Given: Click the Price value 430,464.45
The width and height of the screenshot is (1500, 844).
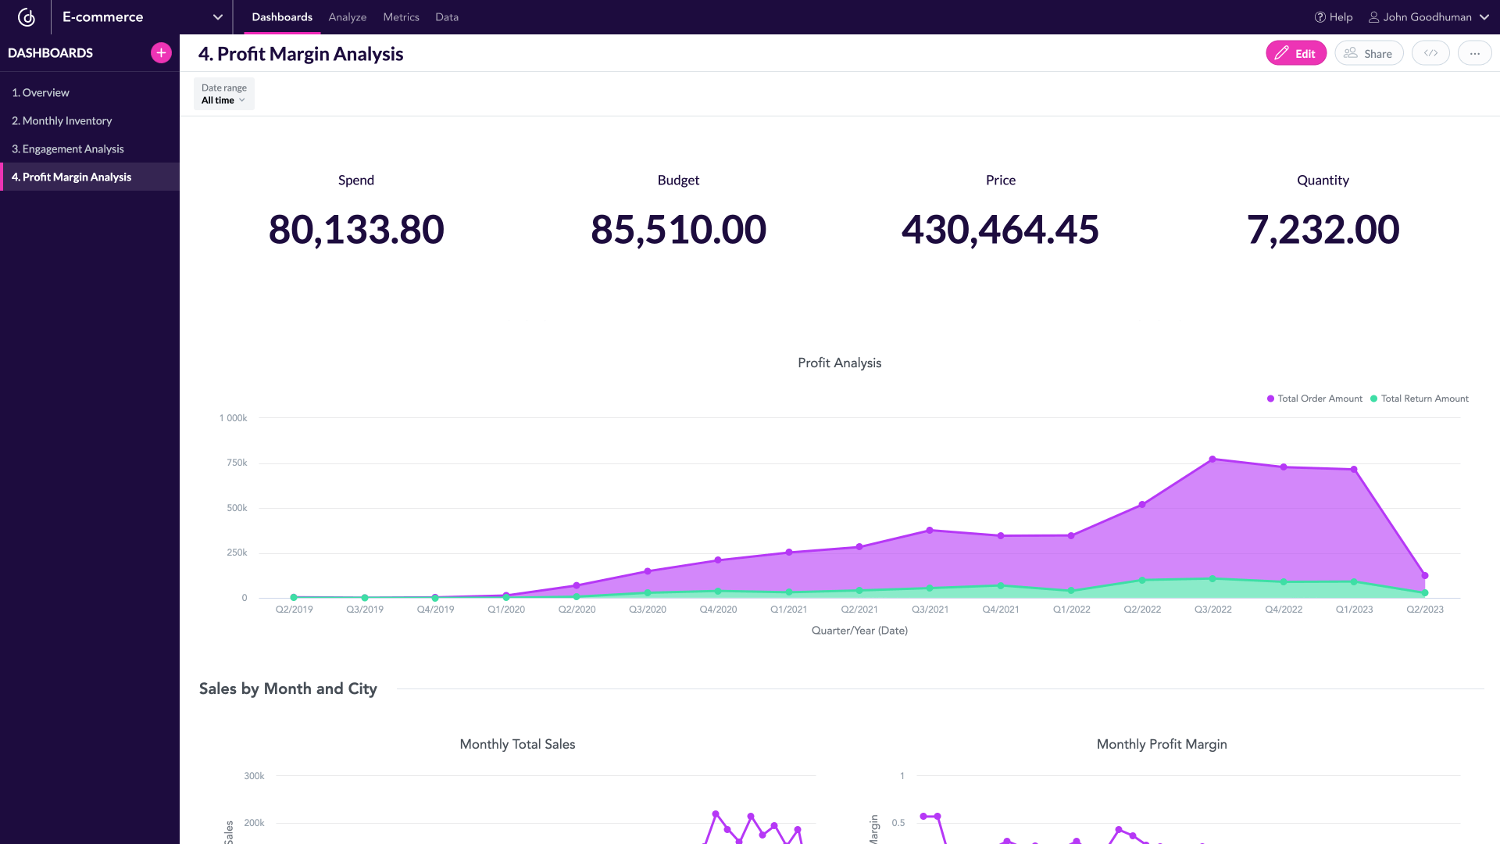Looking at the screenshot, I should pyautogui.click(x=1000, y=230).
